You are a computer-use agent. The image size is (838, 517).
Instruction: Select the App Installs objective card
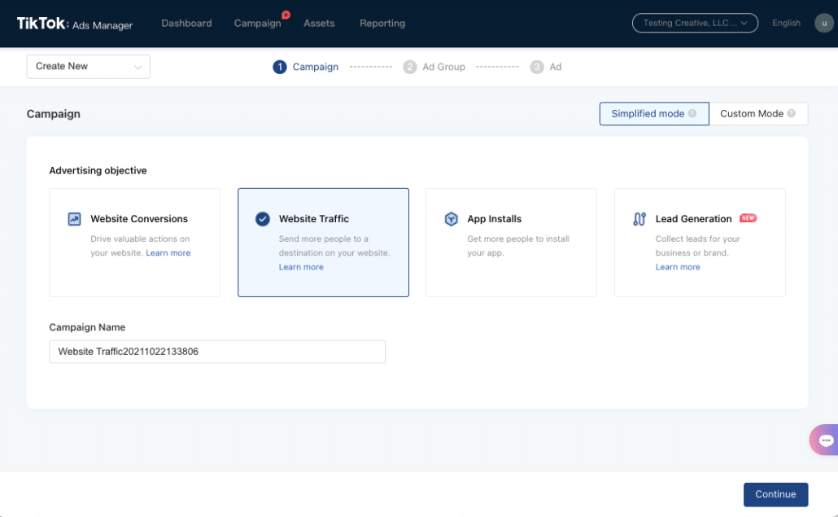tap(511, 242)
